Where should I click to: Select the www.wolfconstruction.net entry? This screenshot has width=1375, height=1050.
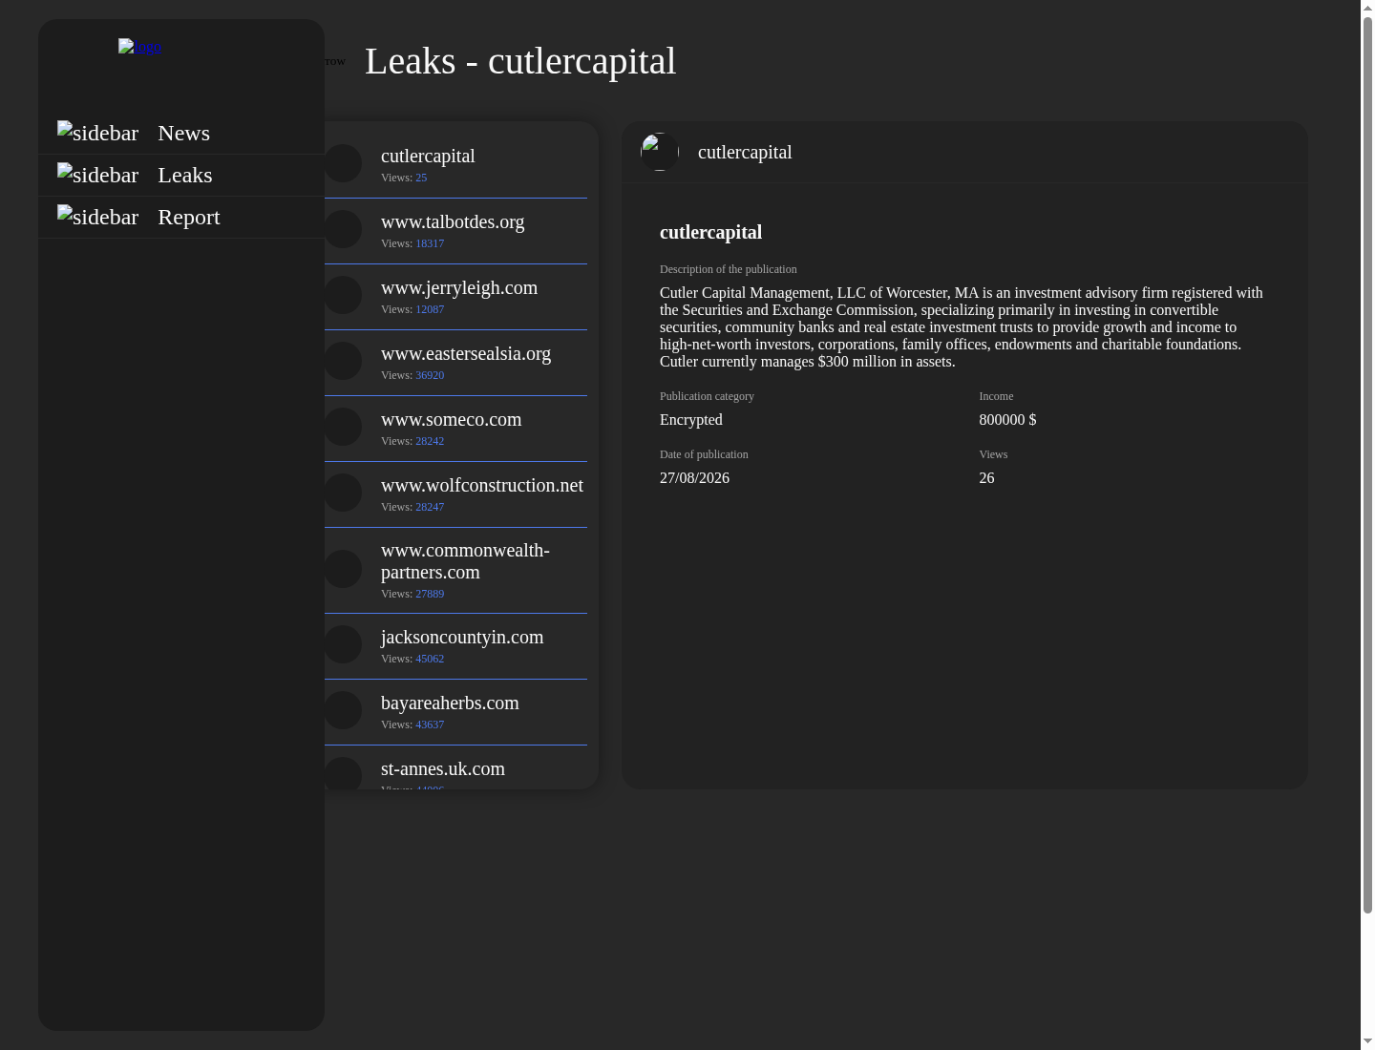[455, 494]
